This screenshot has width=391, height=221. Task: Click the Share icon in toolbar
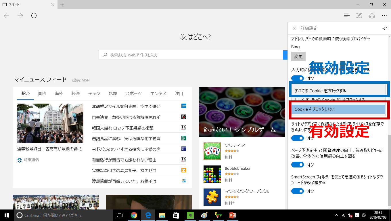[372, 16]
